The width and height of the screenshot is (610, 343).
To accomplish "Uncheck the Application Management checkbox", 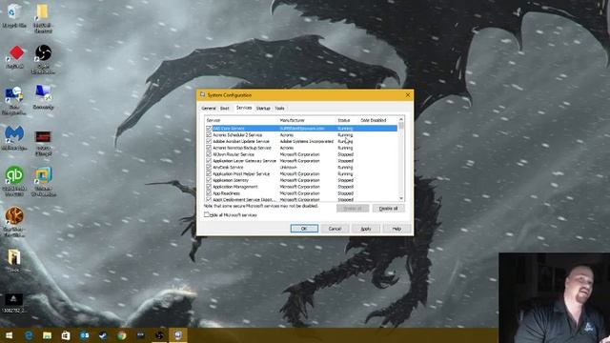I will pyautogui.click(x=209, y=187).
